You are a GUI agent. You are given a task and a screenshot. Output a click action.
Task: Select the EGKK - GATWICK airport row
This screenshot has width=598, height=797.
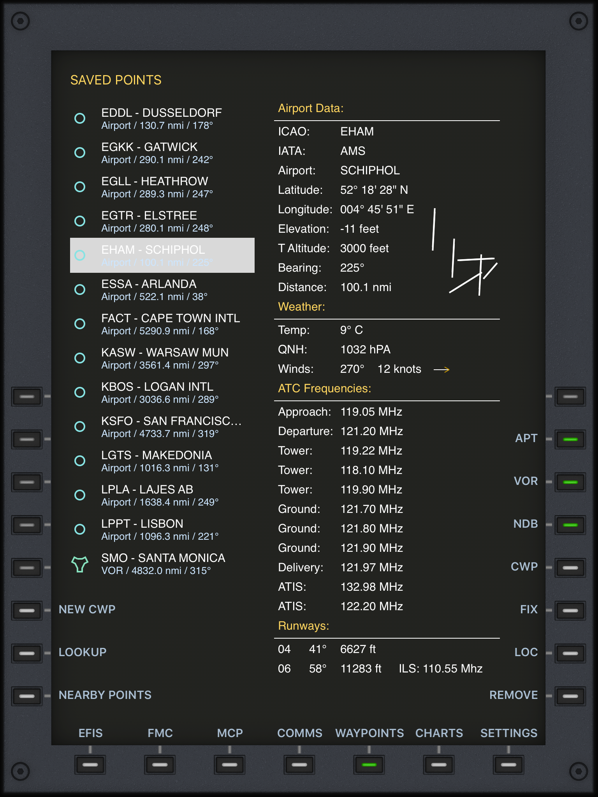pyautogui.click(x=162, y=153)
